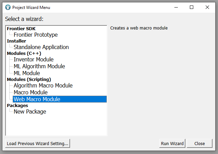Choose Algorithm Macro Module wizard
The width and height of the screenshot is (218, 154).
(43, 85)
